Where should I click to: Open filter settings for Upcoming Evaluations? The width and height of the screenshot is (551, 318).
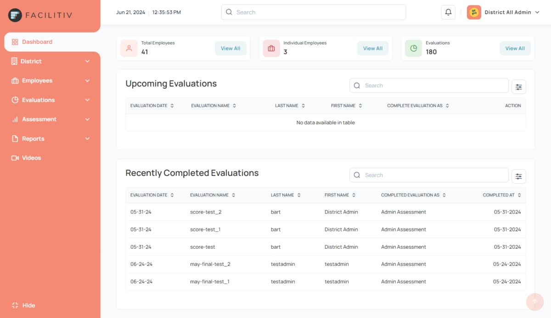point(518,87)
